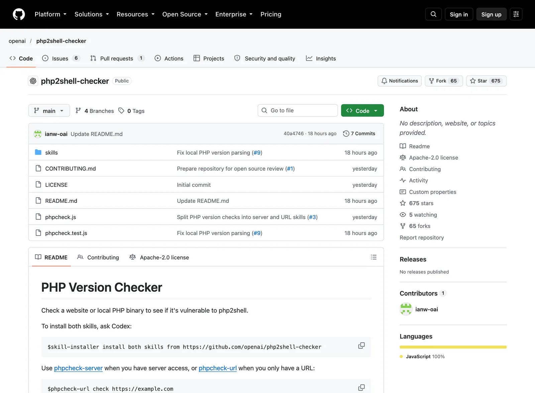The width and height of the screenshot is (535, 393).
Task: Expand the Resources menu
Action: pos(135,14)
